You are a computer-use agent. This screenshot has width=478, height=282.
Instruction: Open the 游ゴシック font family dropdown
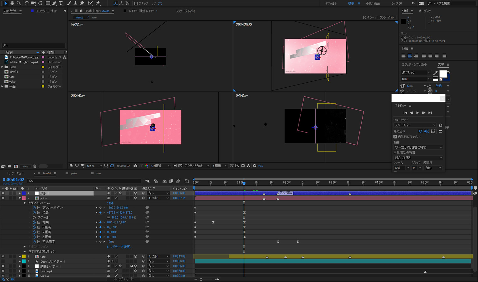[x=416, y=73]
